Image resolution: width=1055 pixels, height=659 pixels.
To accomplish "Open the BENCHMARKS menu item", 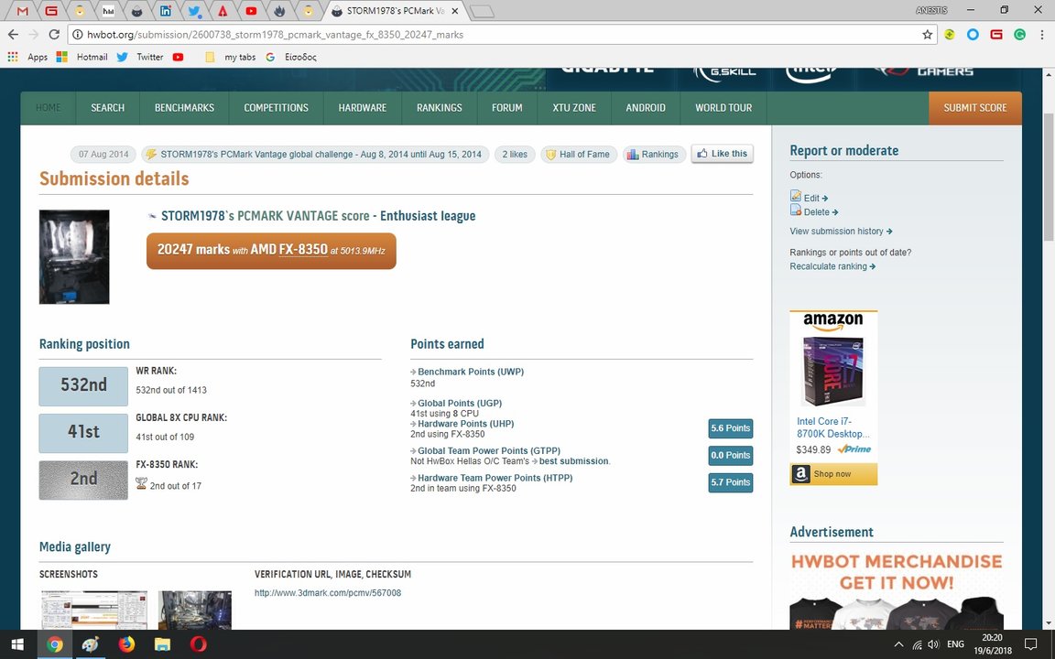I will coord(184,108).
